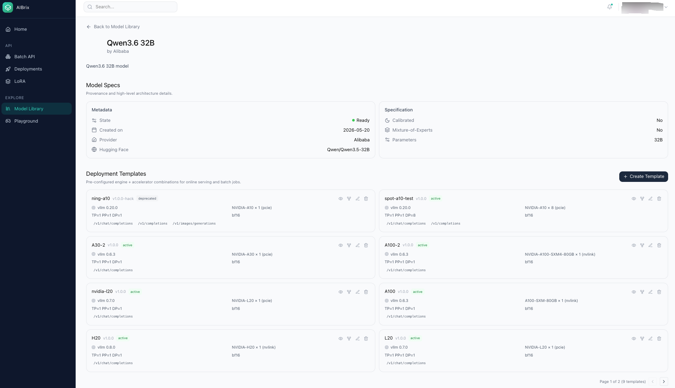Click the deprecated badge on ning-a10
This screenshot has width=675, height=388.
coord(147,199)
